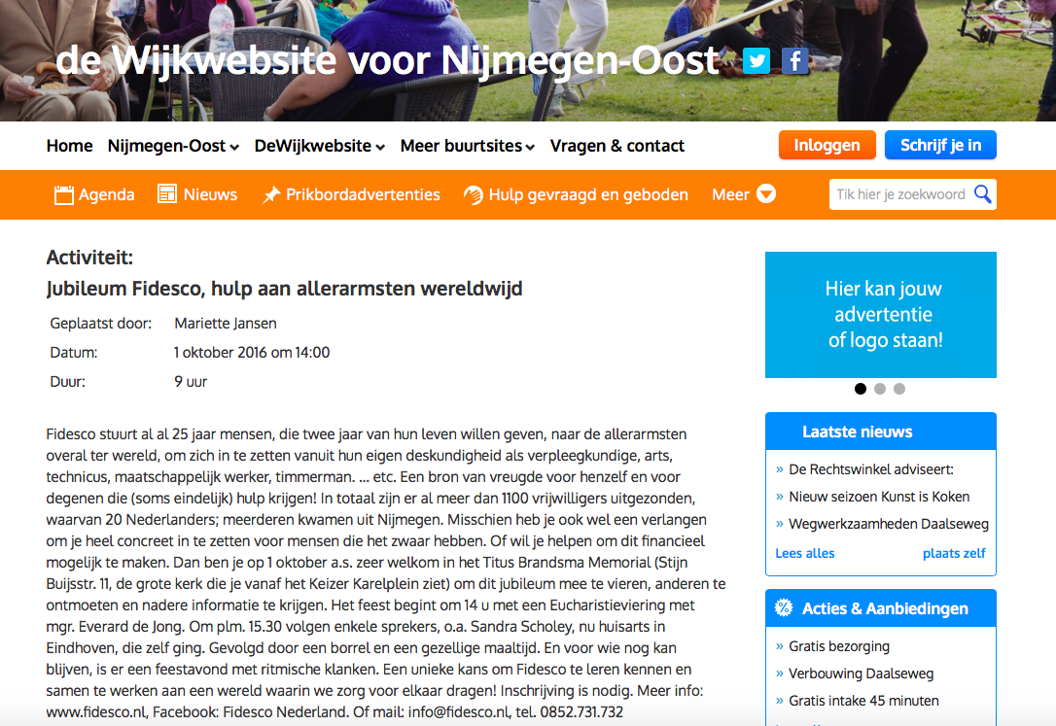The width and height of the screenshot is (1056, 726).
Task: Click the orange Inloggen button
Action: click(x=827, y=146)
